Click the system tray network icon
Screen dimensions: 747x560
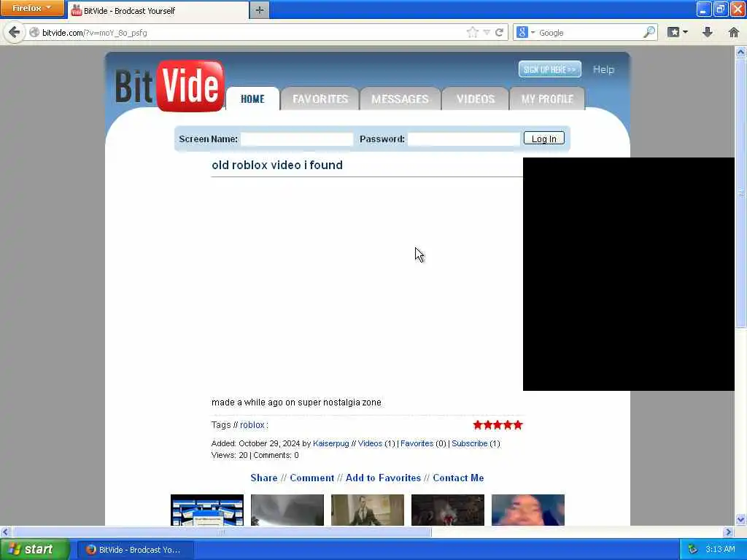pos(692,550)
